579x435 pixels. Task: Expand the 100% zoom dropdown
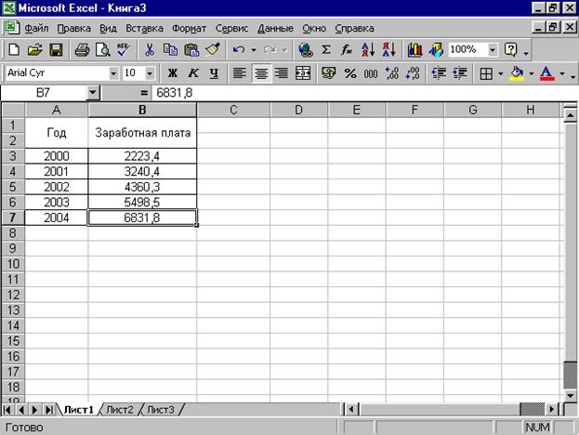(493, 49)
